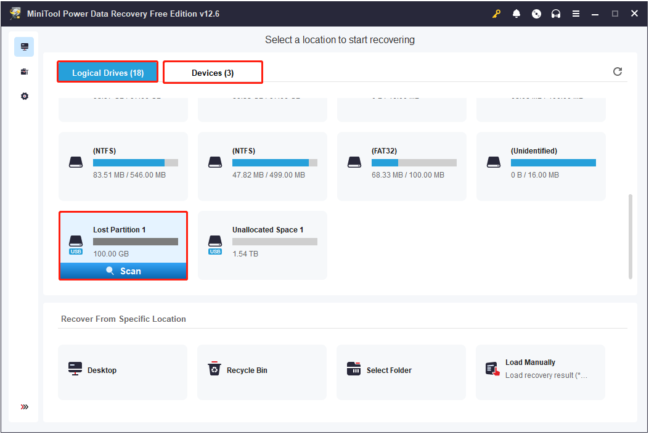Select the data recovery sidebar icon

24,46
